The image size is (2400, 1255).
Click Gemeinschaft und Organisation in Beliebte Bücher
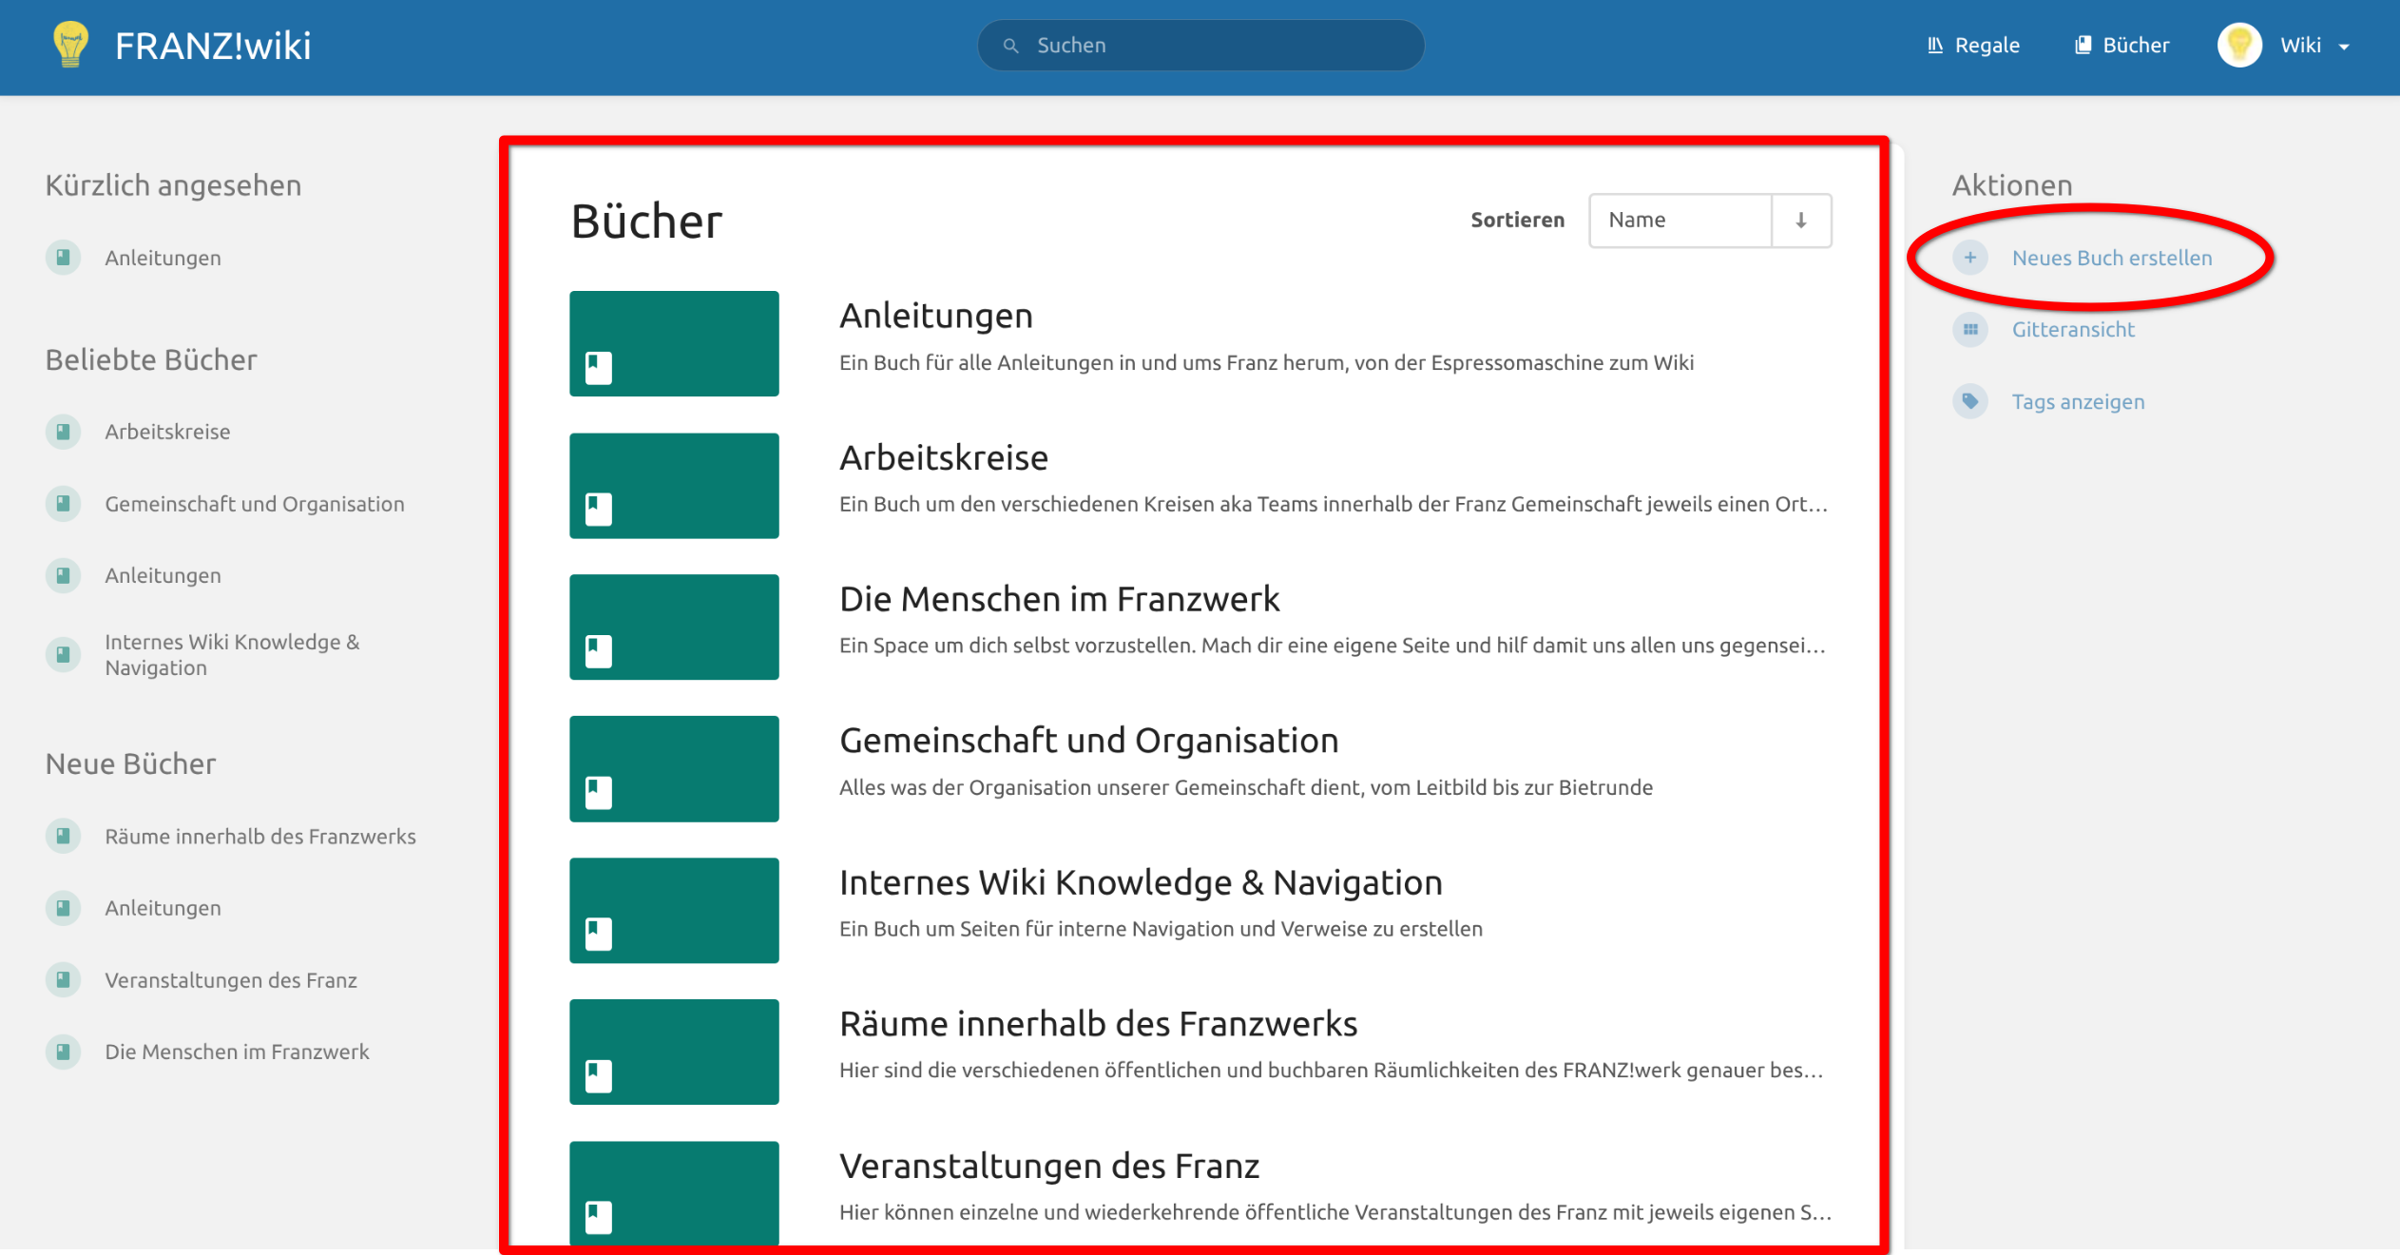[254, 504]
